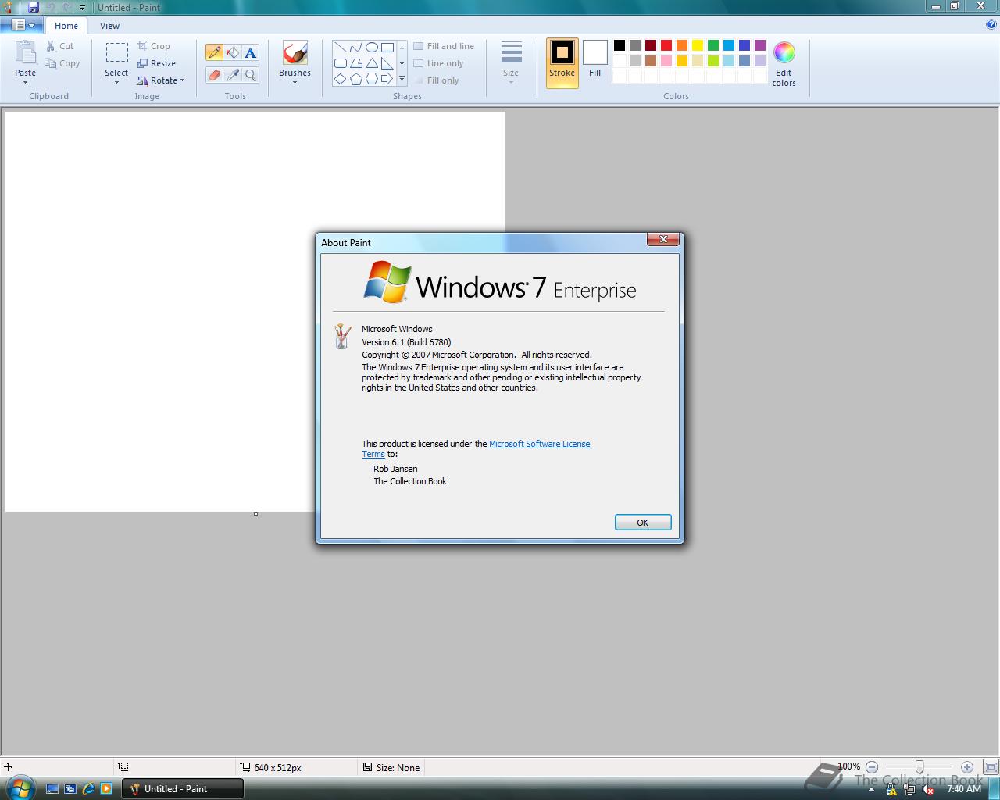Activate the Fill color selector

point(595,60)
